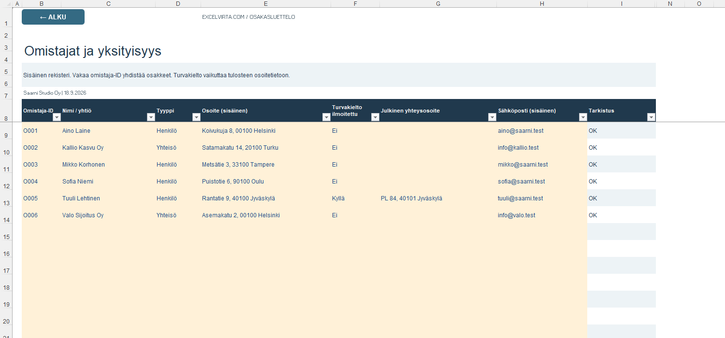Image resolution: width=725 pixels, height=338 pixels.
Task: Click the Kallio Kasvu Oy cell
Action: point(108,148)
